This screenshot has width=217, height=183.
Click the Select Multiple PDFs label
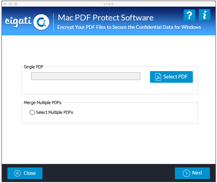(x=55, y=112)
